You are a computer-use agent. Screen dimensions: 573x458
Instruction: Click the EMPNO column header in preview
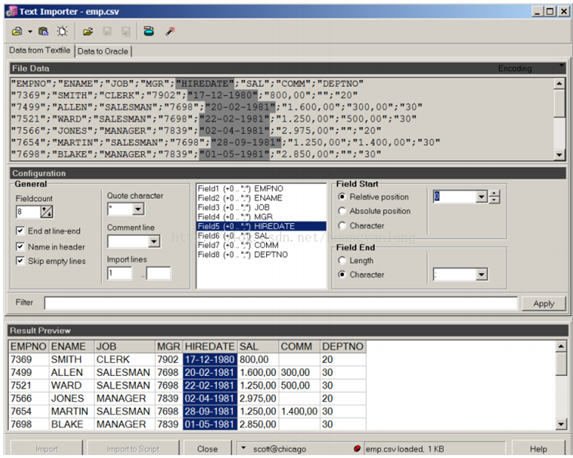coord(29,346)
